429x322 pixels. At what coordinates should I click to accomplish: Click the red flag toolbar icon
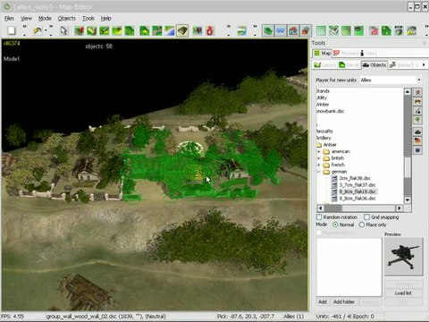(x=374, y=30)
